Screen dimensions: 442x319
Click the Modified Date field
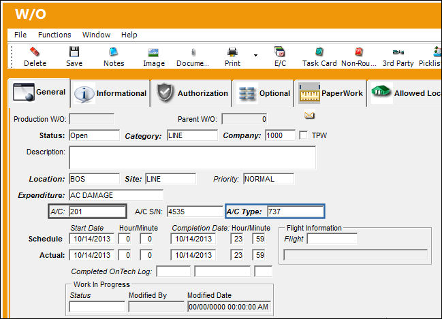[x=229, y=307]
